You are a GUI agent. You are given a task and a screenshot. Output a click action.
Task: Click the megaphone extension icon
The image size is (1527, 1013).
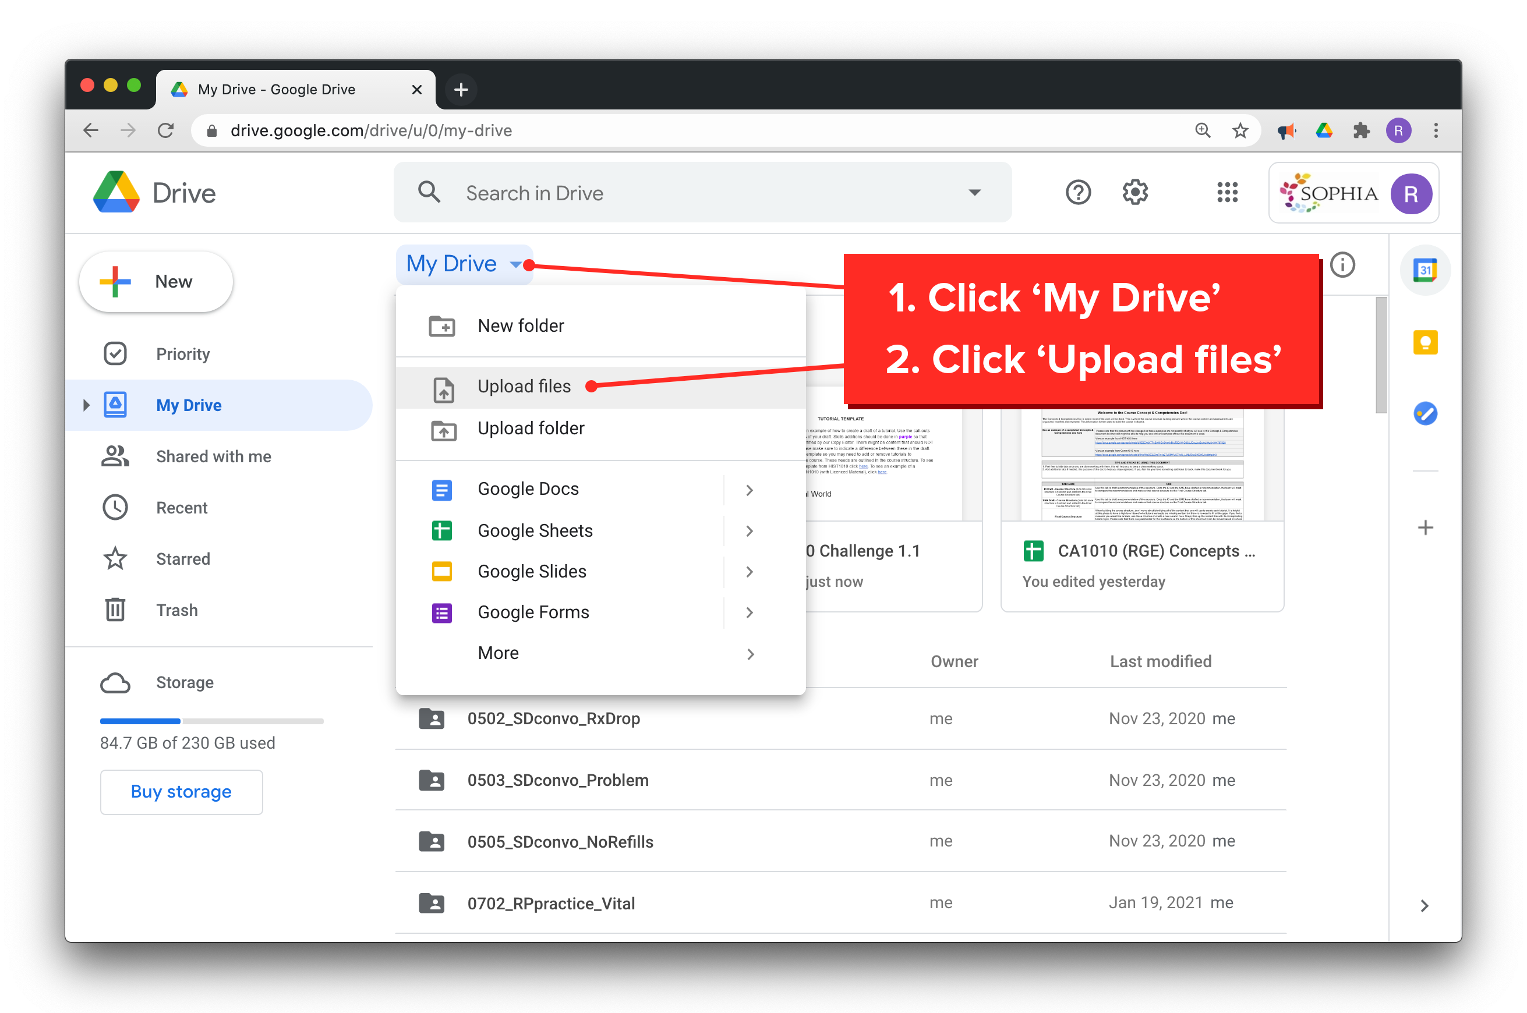tap(1286, 131)
